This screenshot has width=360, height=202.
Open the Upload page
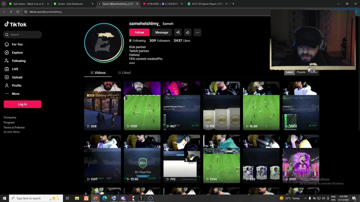[17, 77]
